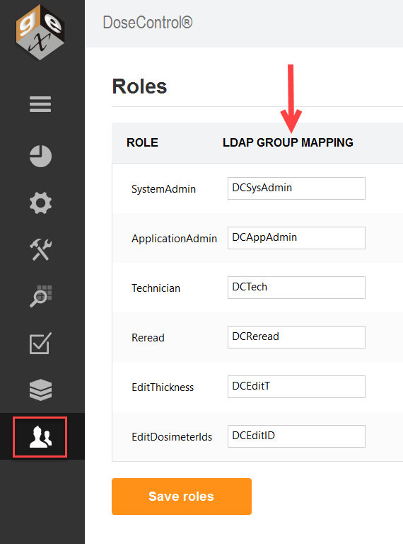
Task: Select the Reread DCReread input field
Action: (x=296, y=337)
